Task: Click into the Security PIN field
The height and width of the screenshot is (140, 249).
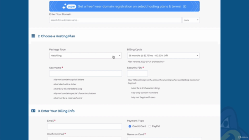Action: click(x=137, y=73)
